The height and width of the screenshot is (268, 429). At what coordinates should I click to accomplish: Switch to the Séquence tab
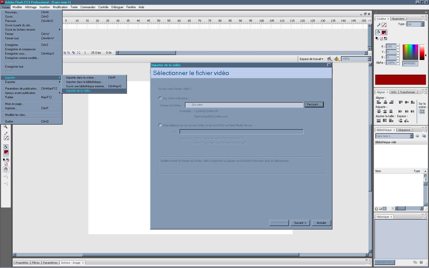click(404, 130)
